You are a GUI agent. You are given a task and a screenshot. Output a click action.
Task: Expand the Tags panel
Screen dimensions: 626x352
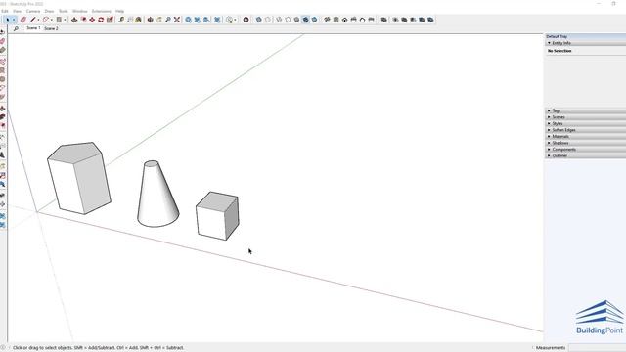549,110
